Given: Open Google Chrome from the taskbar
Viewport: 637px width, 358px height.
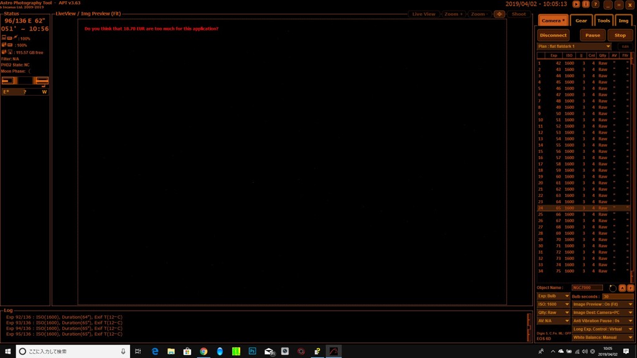Looking at the screenshot, I should tap(203, 352).
